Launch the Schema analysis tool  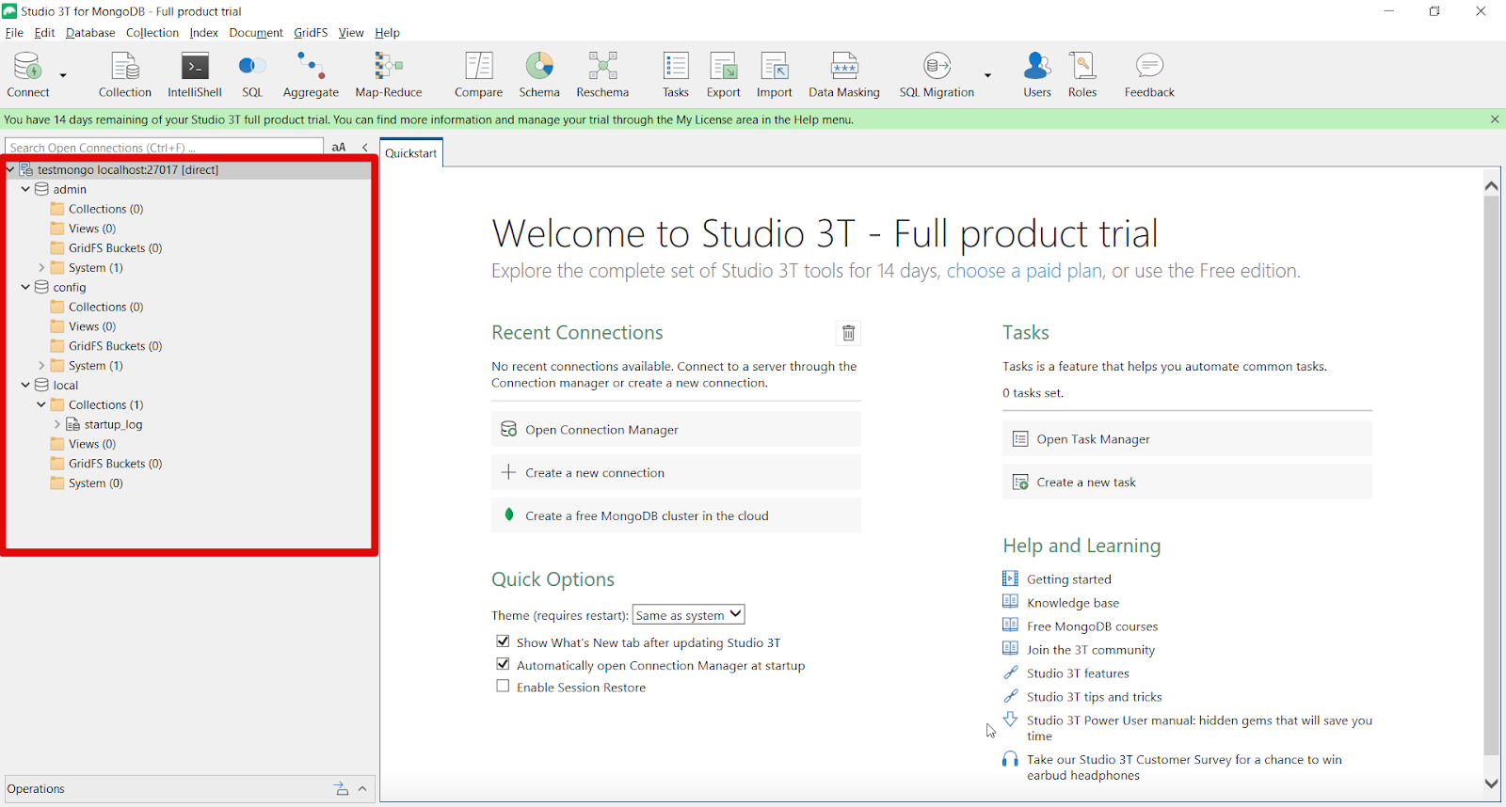tap(539, 74)
